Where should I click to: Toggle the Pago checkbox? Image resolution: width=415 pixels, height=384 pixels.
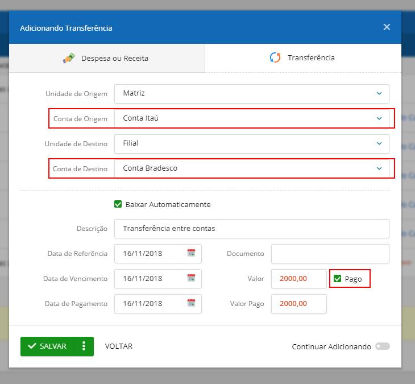(337, 279)
